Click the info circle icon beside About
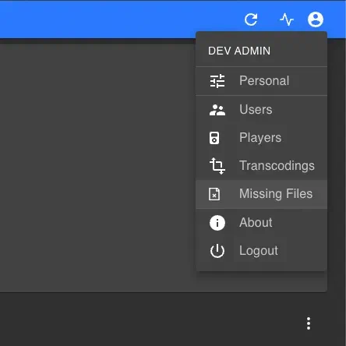The width and height of the screenshot is (346, 346). [217, 223]
